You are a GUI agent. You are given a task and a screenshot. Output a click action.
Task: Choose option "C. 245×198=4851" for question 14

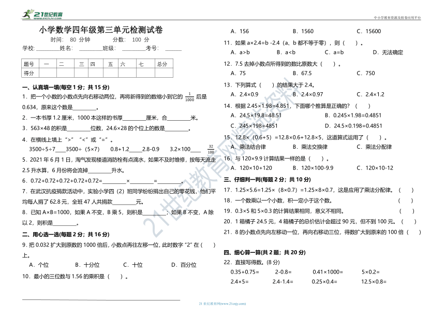coord(254,126)
